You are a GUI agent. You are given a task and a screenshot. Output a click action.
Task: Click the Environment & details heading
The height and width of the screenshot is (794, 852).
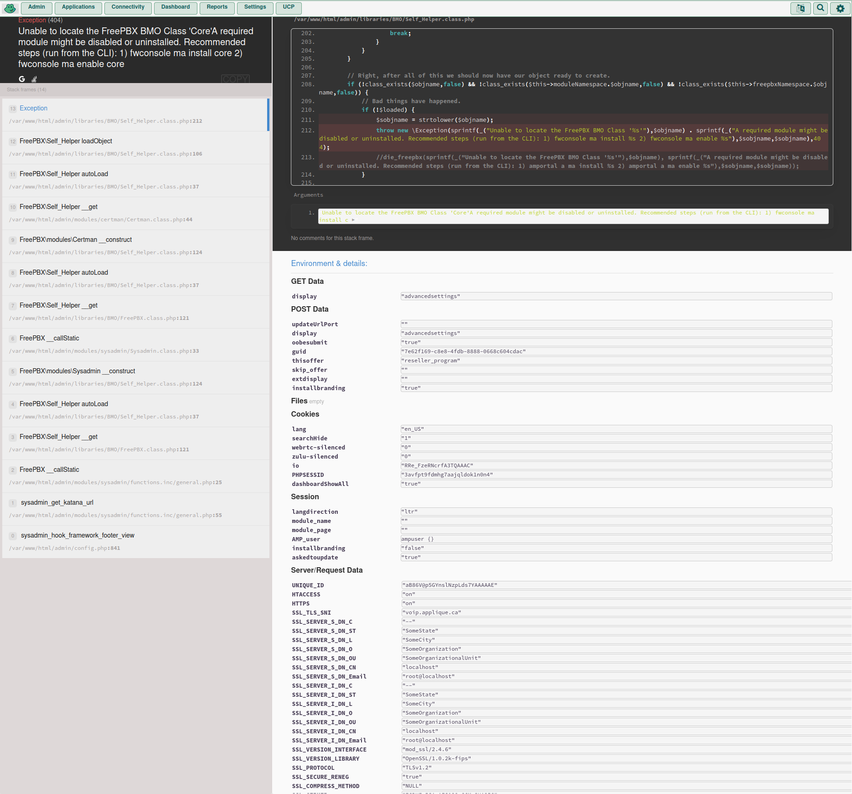click(x=329, y=263)
